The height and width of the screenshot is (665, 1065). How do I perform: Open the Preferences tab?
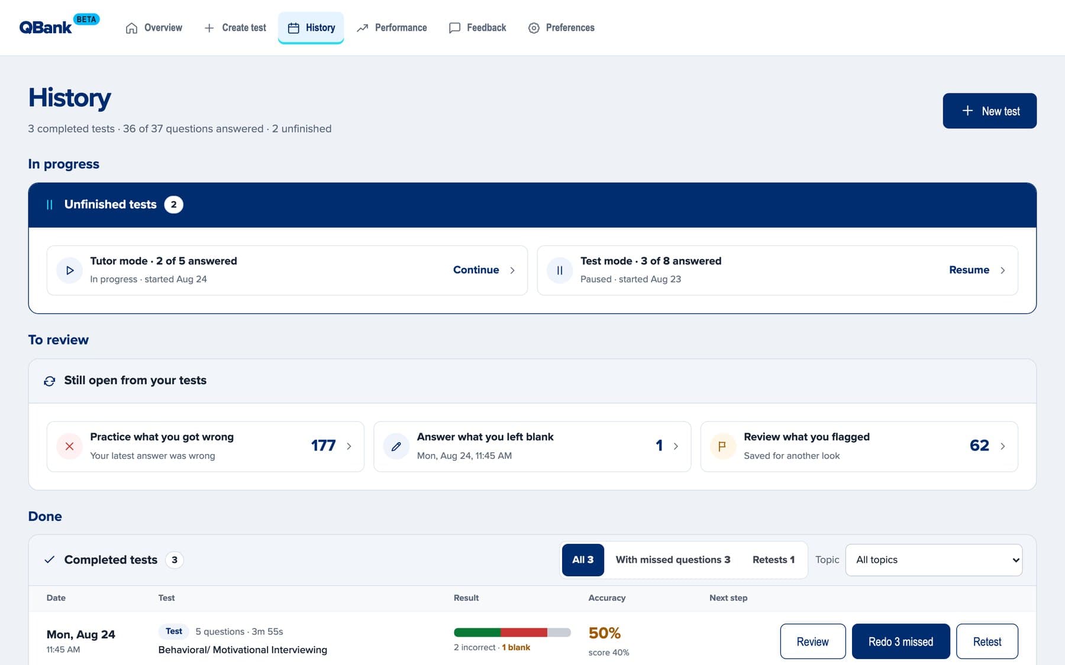coord(561,28)
